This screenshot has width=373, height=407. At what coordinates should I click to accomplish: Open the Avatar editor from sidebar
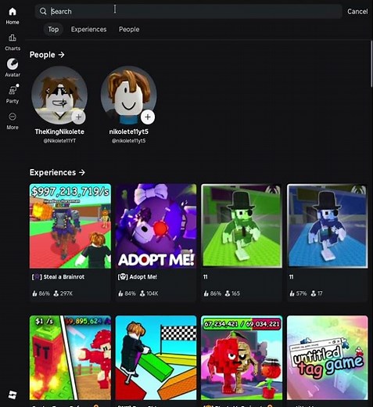pyautogui.click(x=13, y=68)
